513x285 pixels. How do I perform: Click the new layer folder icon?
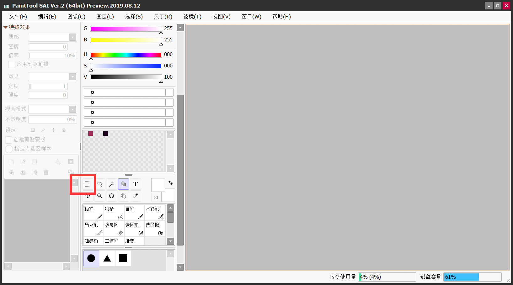[35, 162]
